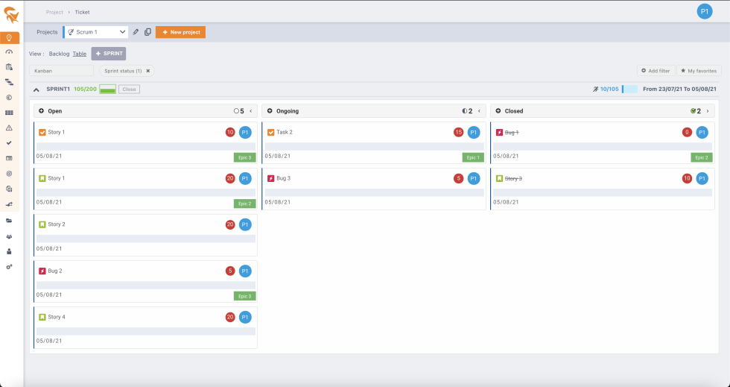This screenshot has width=730, height=387.
Task: Click the Add filter button
Action: [x=656, y=71]
